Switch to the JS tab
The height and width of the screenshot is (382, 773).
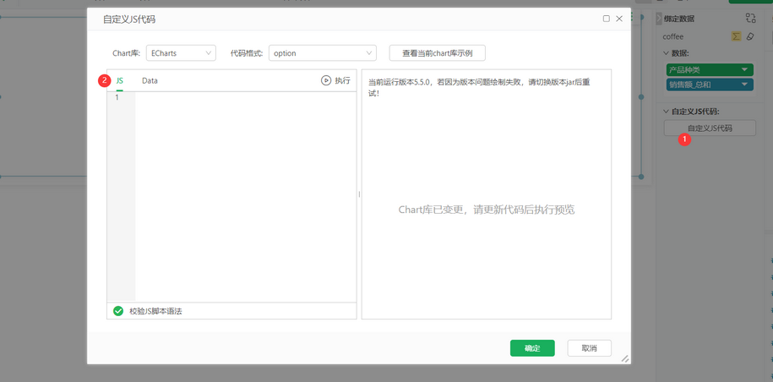click(x=120, y=80)
